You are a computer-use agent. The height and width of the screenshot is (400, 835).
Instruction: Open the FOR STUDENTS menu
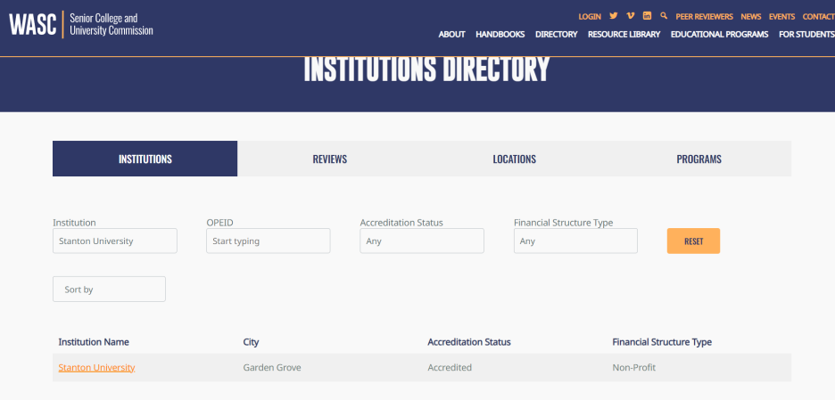[806, 34]
